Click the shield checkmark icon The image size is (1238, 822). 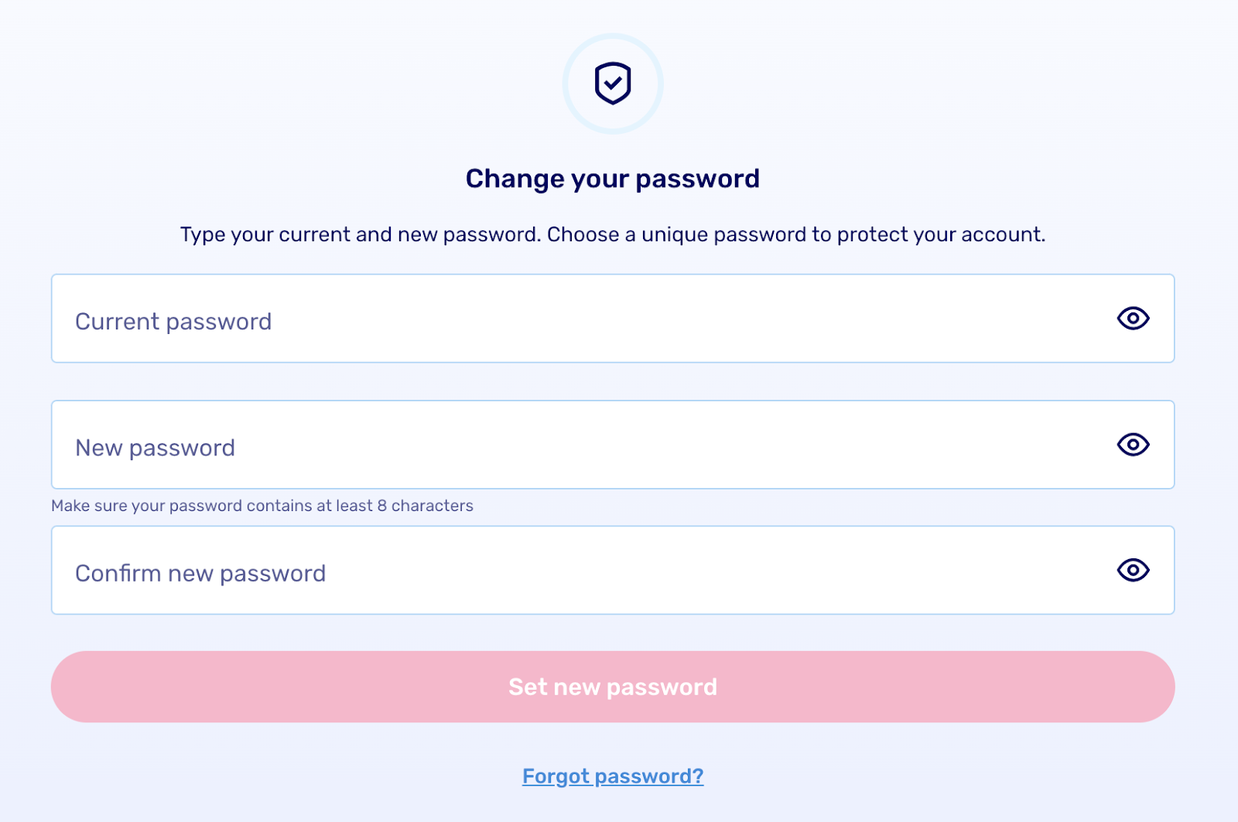tap(613, 84)
